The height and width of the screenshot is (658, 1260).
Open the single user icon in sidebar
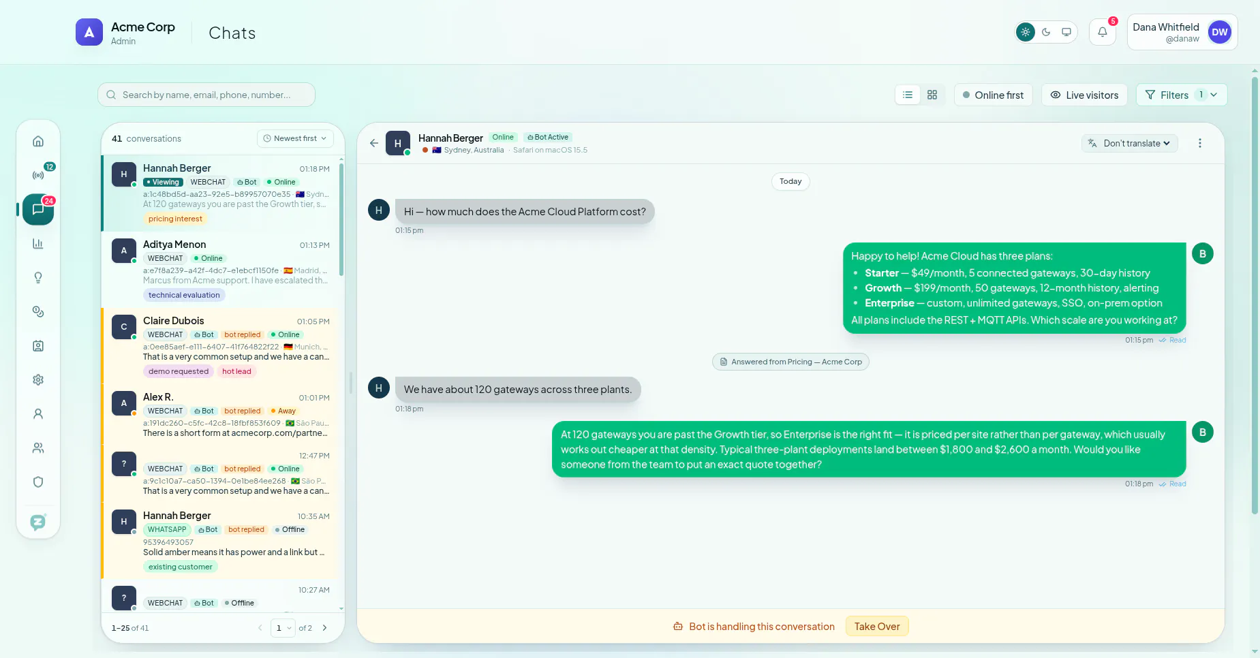point(38,413)
